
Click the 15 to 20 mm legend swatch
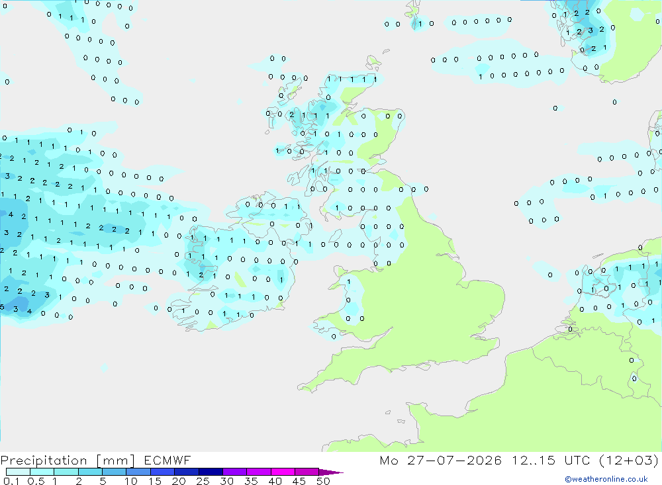tap(162, 472)
